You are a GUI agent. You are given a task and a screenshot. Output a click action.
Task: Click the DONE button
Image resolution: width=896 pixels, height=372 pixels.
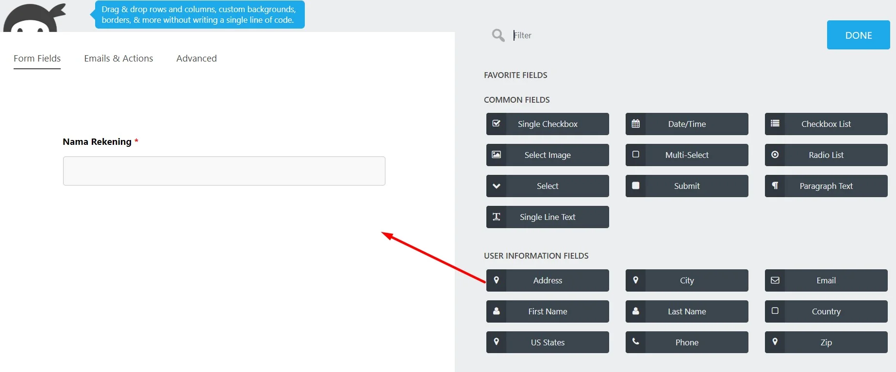[858, 35]
